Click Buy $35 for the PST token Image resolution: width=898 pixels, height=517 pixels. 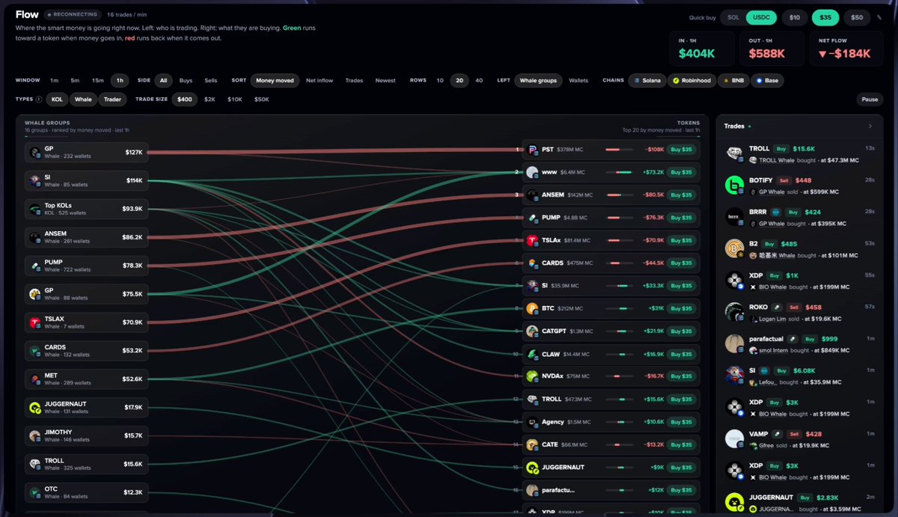(x=681, y=150)
